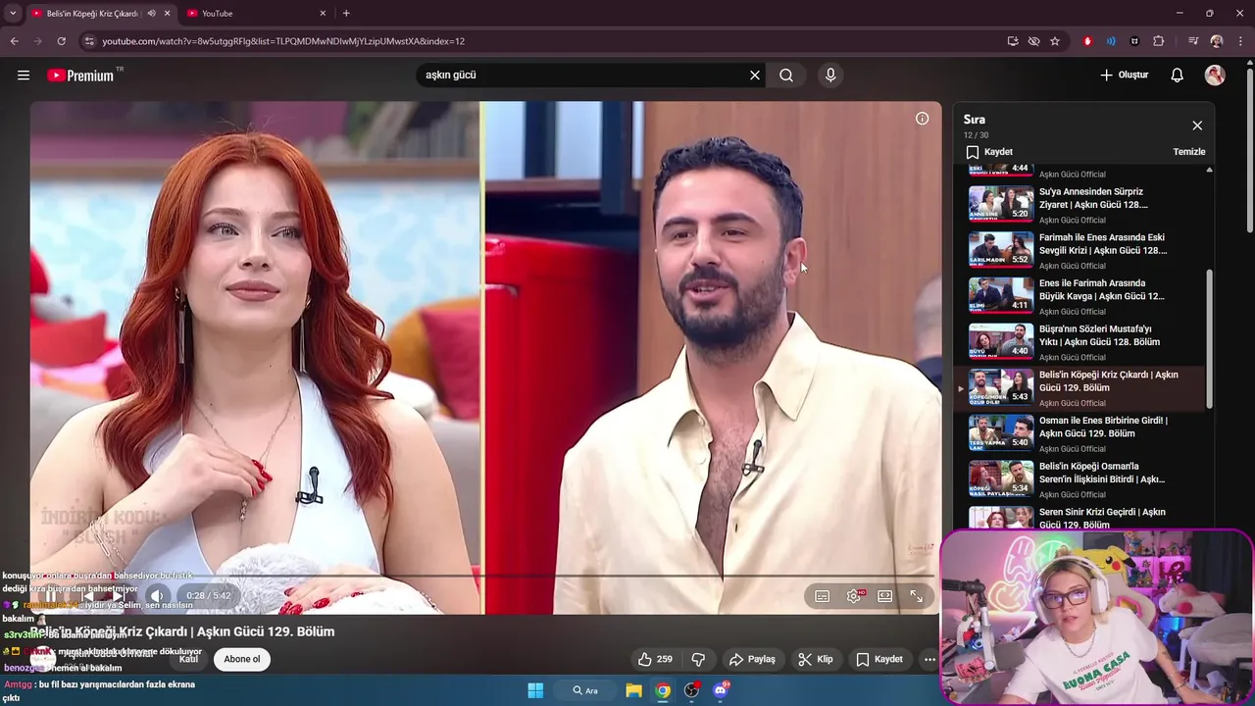Go back in the browser
The image size is (1255, 706).
(x=14, y=41)
